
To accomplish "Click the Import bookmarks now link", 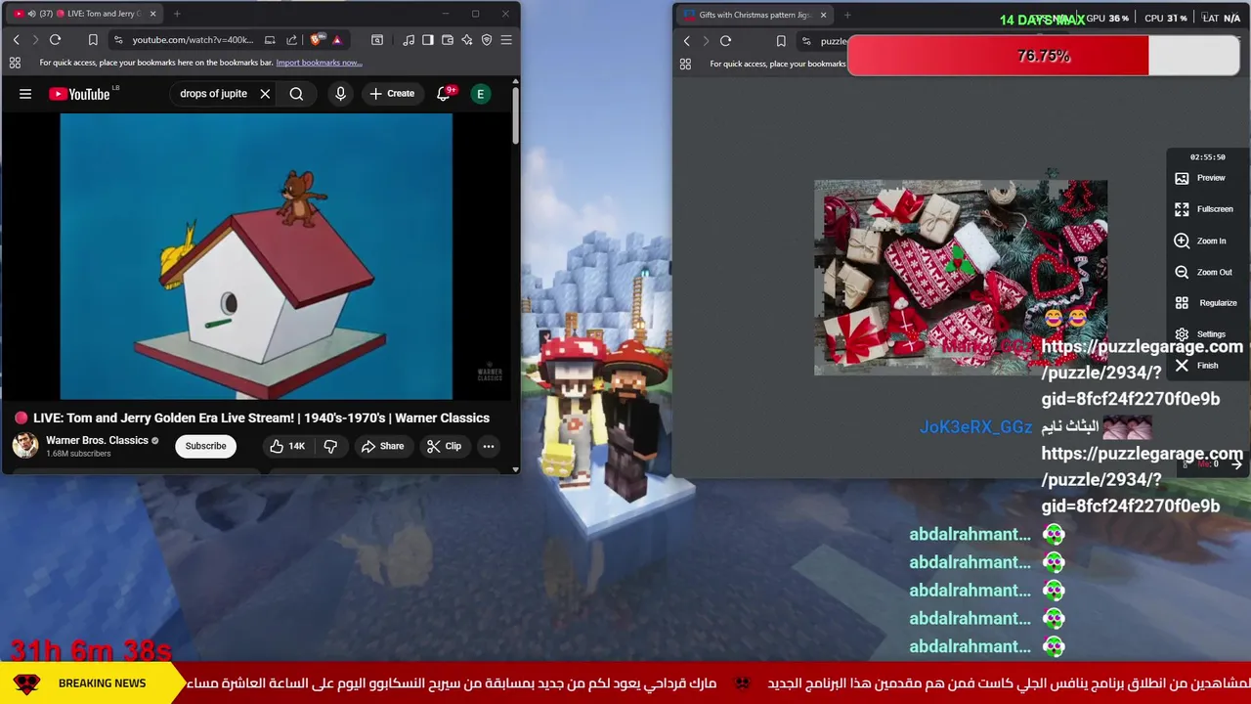I will 319,63.
